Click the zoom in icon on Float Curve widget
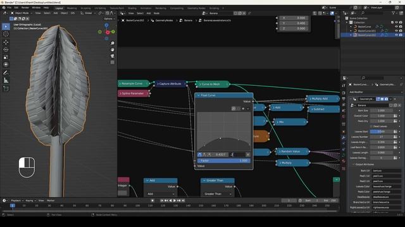405x227 pixels. coord(234,108)
